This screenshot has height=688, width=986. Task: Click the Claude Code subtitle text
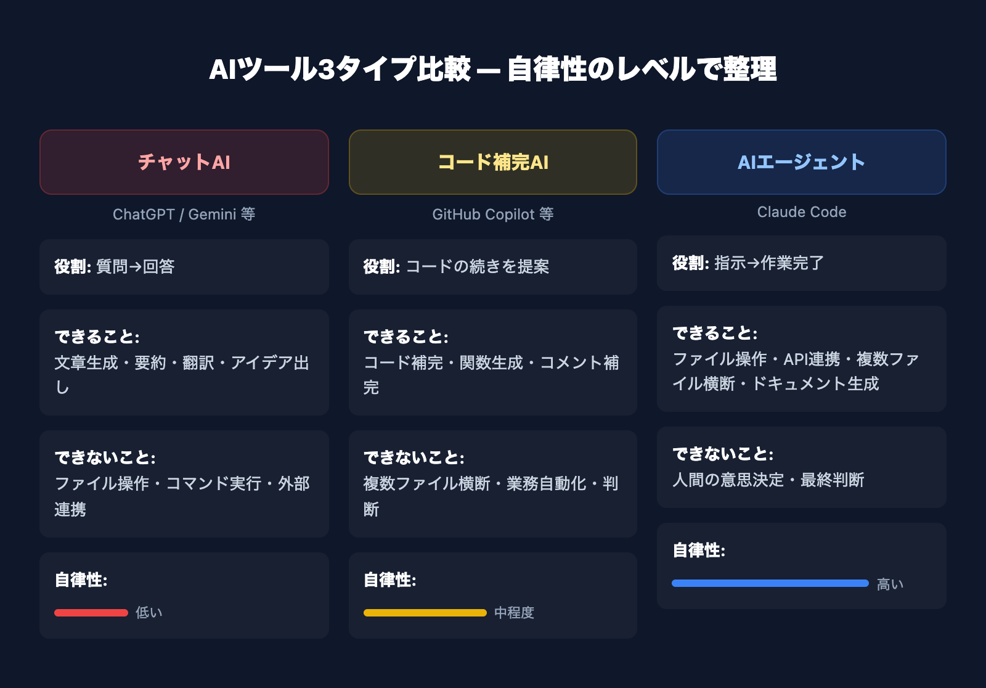point(801,212)
